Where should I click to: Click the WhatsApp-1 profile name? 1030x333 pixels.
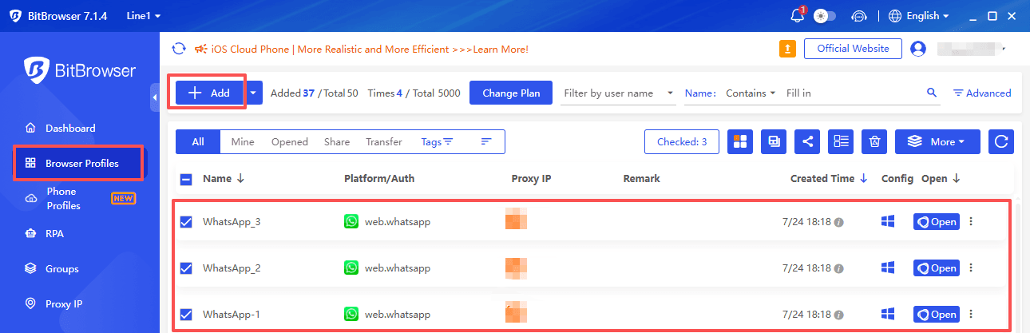coord(231,315)
